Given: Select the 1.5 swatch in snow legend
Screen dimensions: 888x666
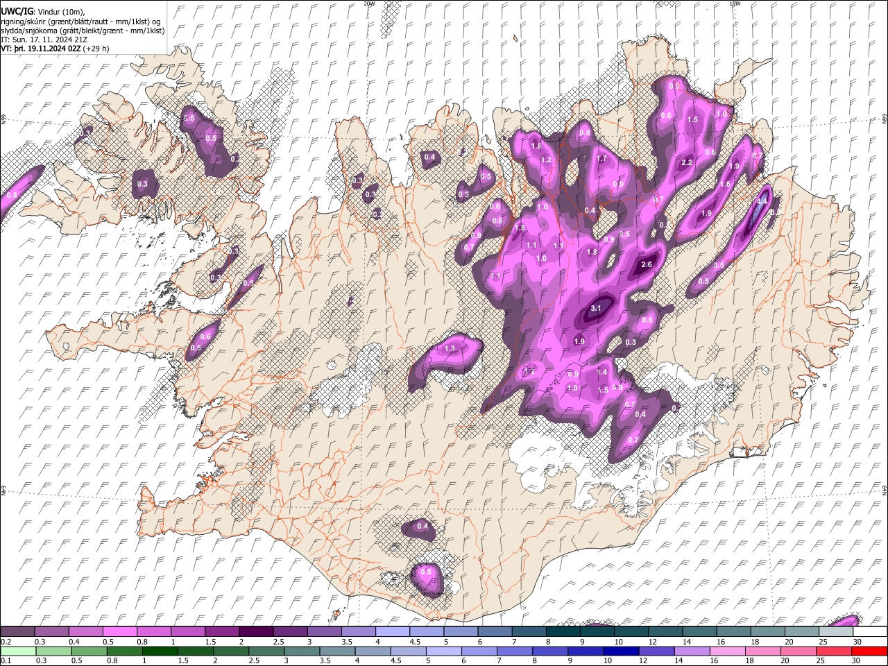Looking at the screenshot, I should 221,632.
